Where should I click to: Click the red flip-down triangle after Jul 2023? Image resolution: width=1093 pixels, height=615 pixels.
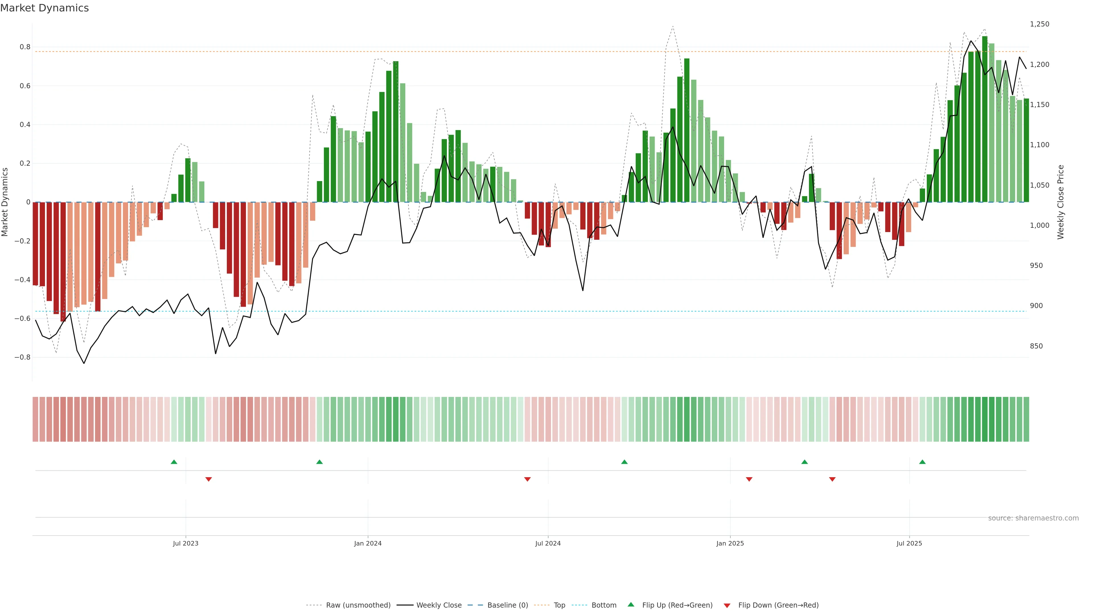208,479
